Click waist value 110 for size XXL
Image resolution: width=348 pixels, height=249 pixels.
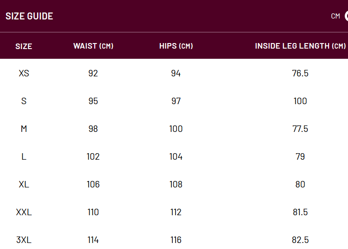point(93,212)
